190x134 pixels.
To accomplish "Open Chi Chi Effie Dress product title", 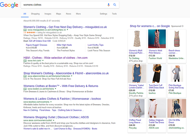I will pos(174,121).
